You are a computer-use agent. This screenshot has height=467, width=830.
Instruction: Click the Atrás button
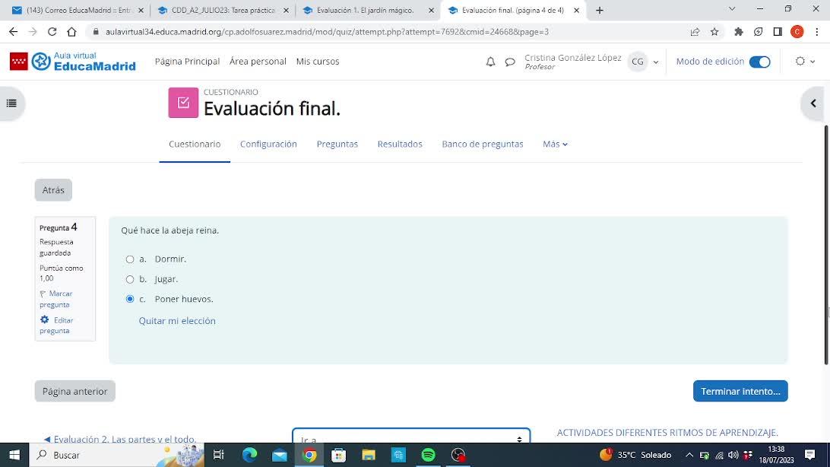click(53, 190)
